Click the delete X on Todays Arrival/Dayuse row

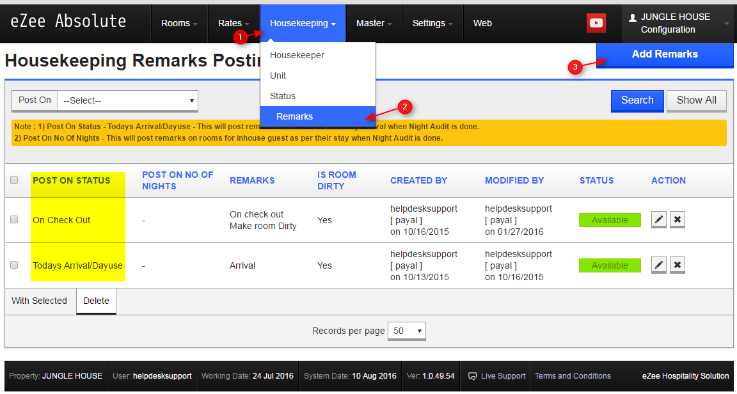[x=677, y=265]
